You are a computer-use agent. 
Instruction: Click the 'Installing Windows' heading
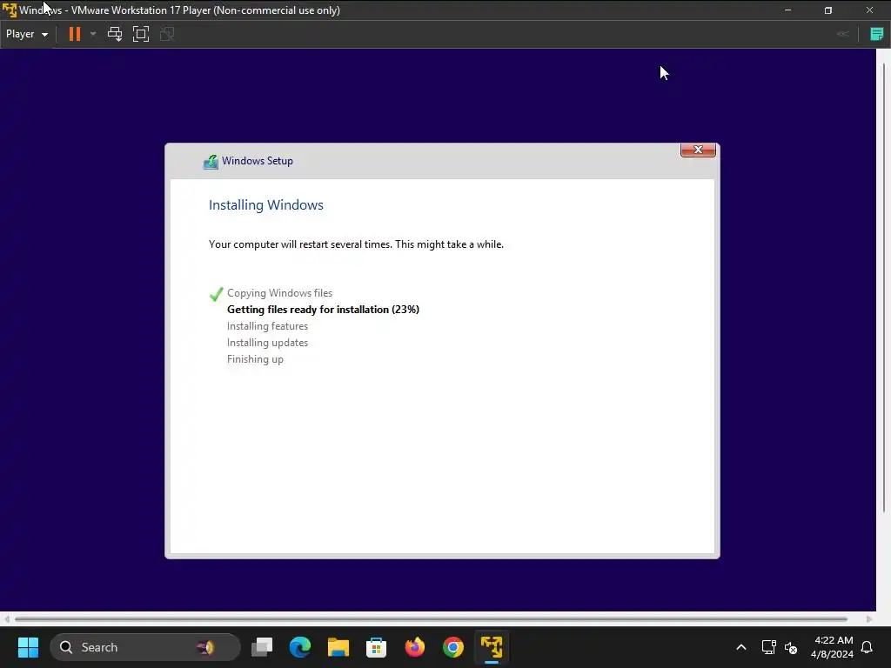point(266,205)
